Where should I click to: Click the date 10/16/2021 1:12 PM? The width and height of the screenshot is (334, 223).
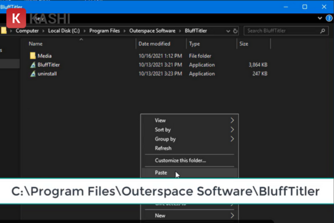pyautogui.click(x=160, y=56)
